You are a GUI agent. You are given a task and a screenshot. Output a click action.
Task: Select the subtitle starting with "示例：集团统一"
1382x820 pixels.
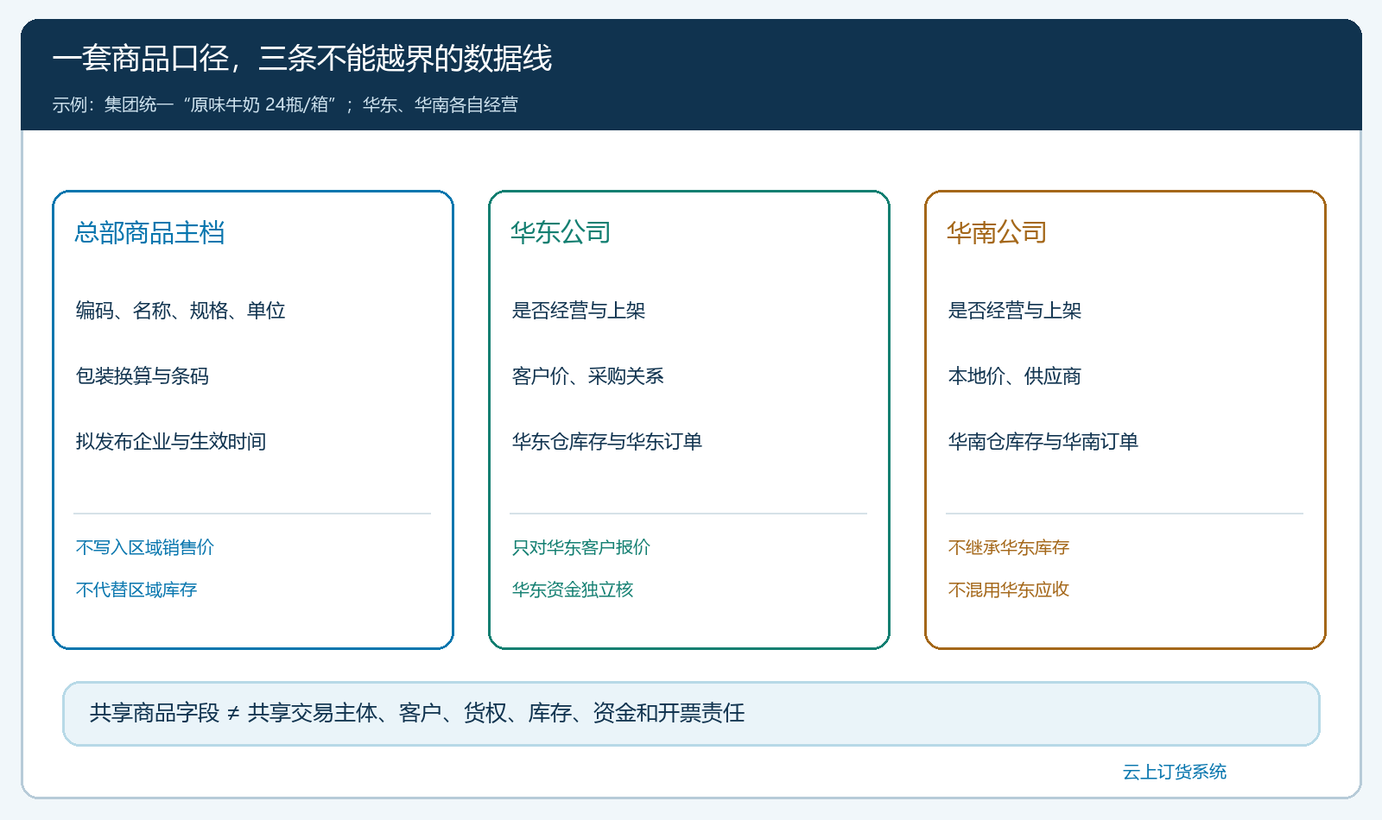[x=285, y=104]
